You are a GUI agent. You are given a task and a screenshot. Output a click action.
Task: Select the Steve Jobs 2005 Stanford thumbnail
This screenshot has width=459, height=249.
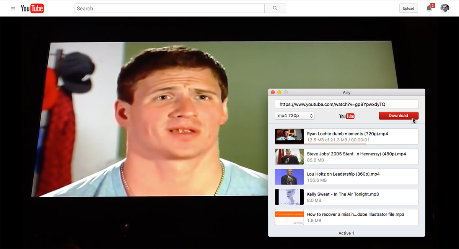(289, 157)
